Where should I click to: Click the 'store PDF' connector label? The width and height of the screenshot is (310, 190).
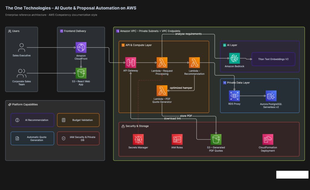(186, 116)
